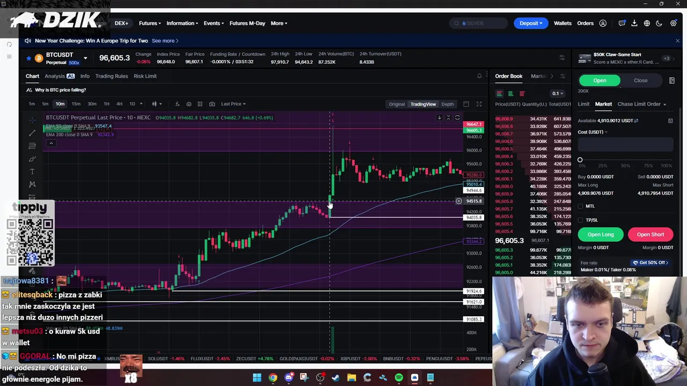Click the Open Short button
Screen dimensions: 687x386
coord(651,234)
